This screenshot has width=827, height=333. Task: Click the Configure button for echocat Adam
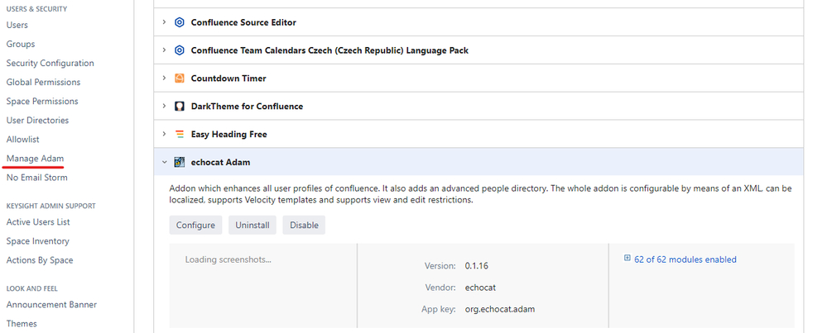click(x=195, y=225)
